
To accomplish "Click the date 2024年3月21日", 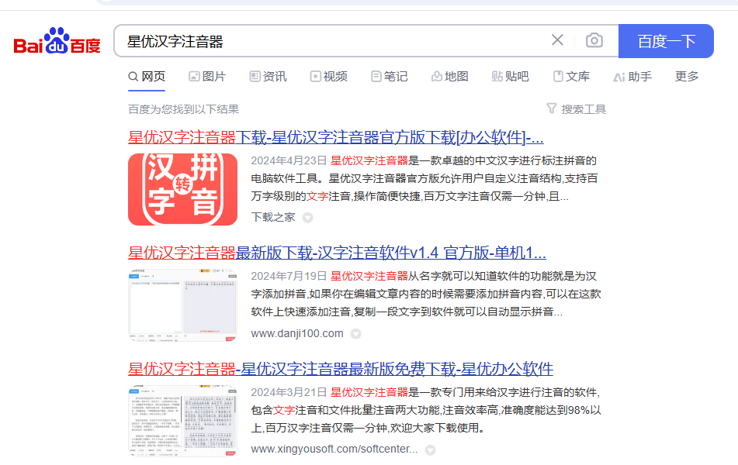I will click(289, 392).
